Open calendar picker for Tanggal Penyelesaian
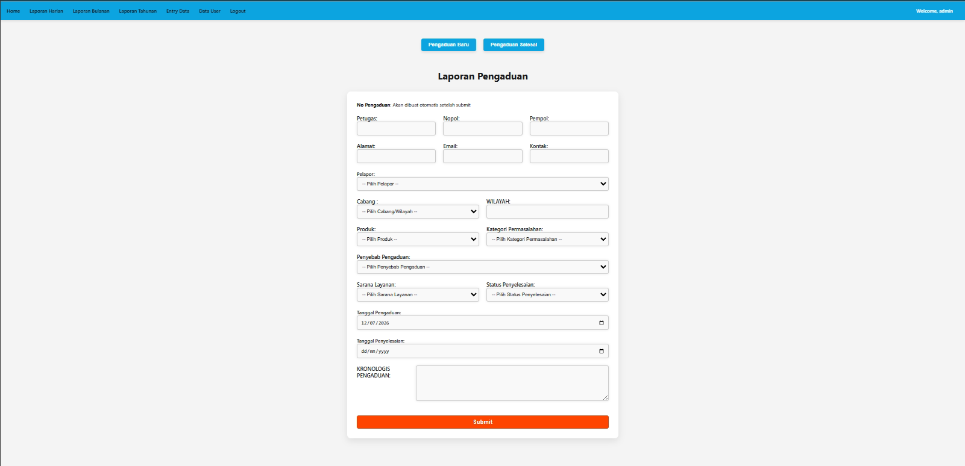This screenshot has width=965, height=466. [601, 351]
